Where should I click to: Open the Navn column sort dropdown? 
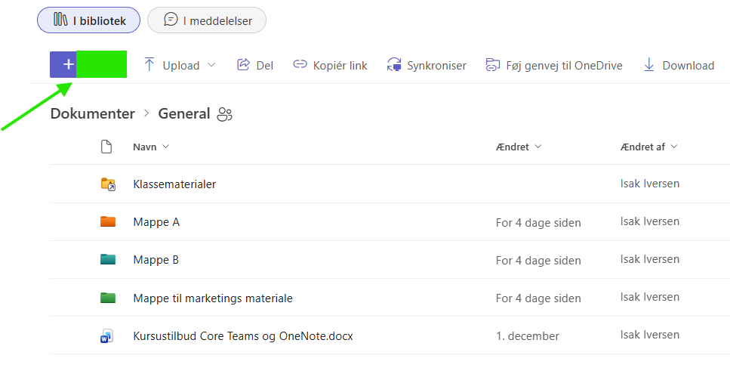click(165, 147)
